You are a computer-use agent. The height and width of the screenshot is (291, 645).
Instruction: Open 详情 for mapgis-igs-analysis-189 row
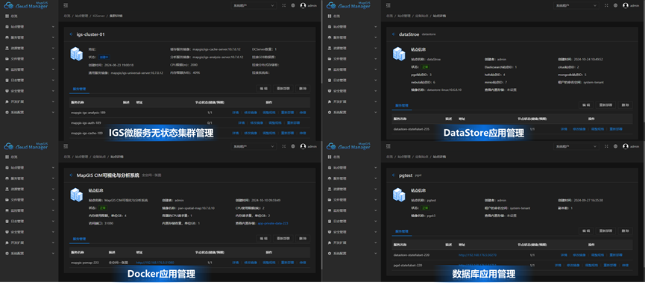tap(236, 112)
